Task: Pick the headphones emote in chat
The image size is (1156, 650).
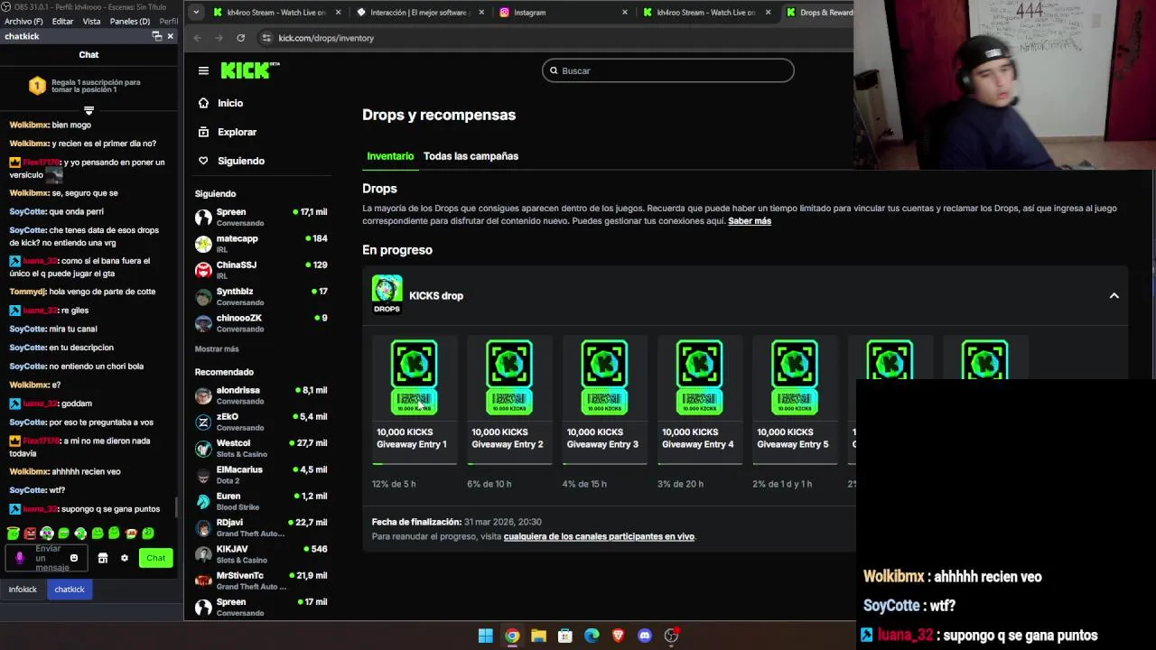Action: coord(47,534)
